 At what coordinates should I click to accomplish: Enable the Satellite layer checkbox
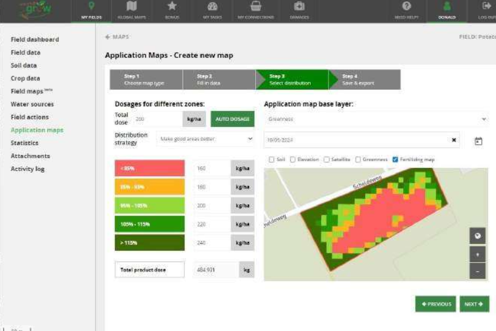click(327, 159)
